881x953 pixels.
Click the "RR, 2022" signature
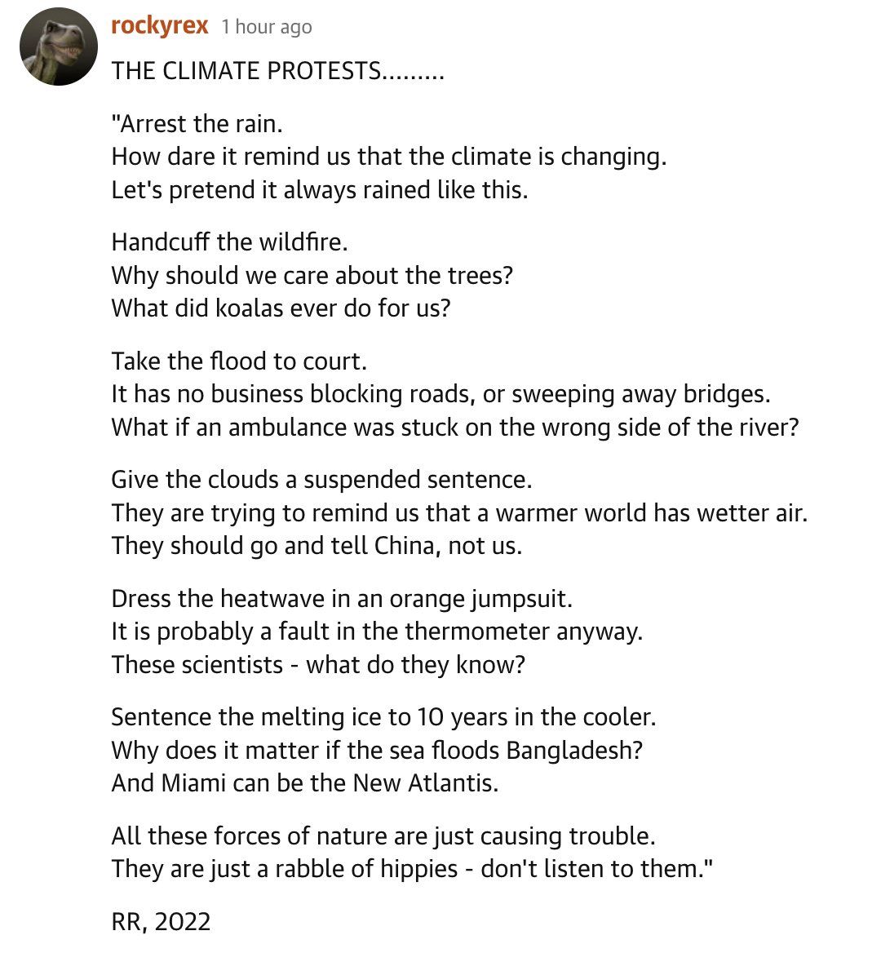click(161, 922)
